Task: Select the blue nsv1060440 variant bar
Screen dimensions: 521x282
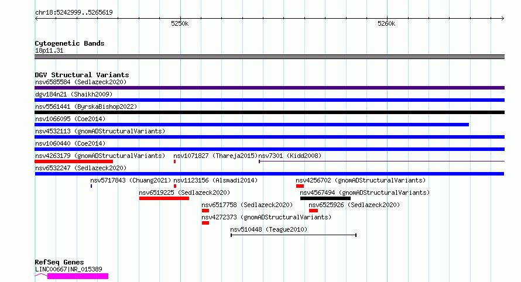Action: [269, 149]
